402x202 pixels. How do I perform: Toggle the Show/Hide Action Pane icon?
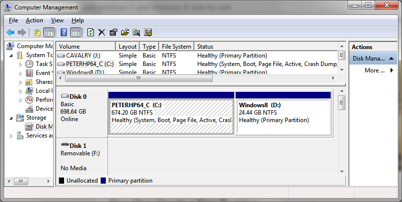76,33
